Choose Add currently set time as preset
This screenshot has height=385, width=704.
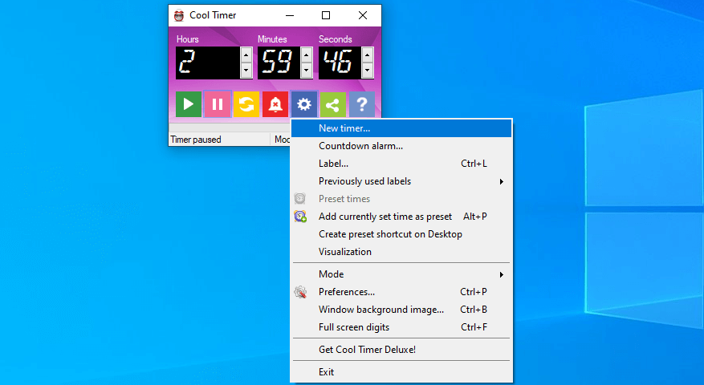click(401, 217)
